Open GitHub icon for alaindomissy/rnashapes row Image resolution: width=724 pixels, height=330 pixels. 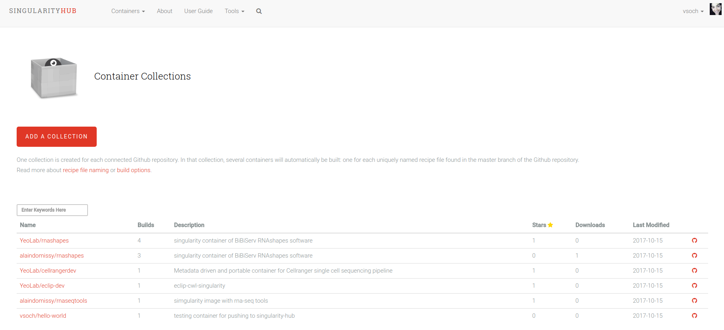pyautogui.click(x=694, y=256)
